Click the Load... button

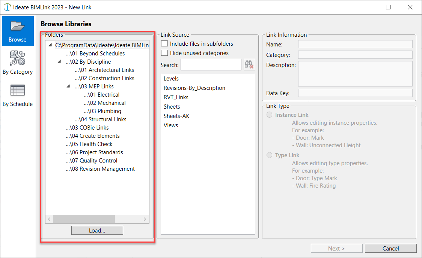pyautogui.click(x=97, y=230)
